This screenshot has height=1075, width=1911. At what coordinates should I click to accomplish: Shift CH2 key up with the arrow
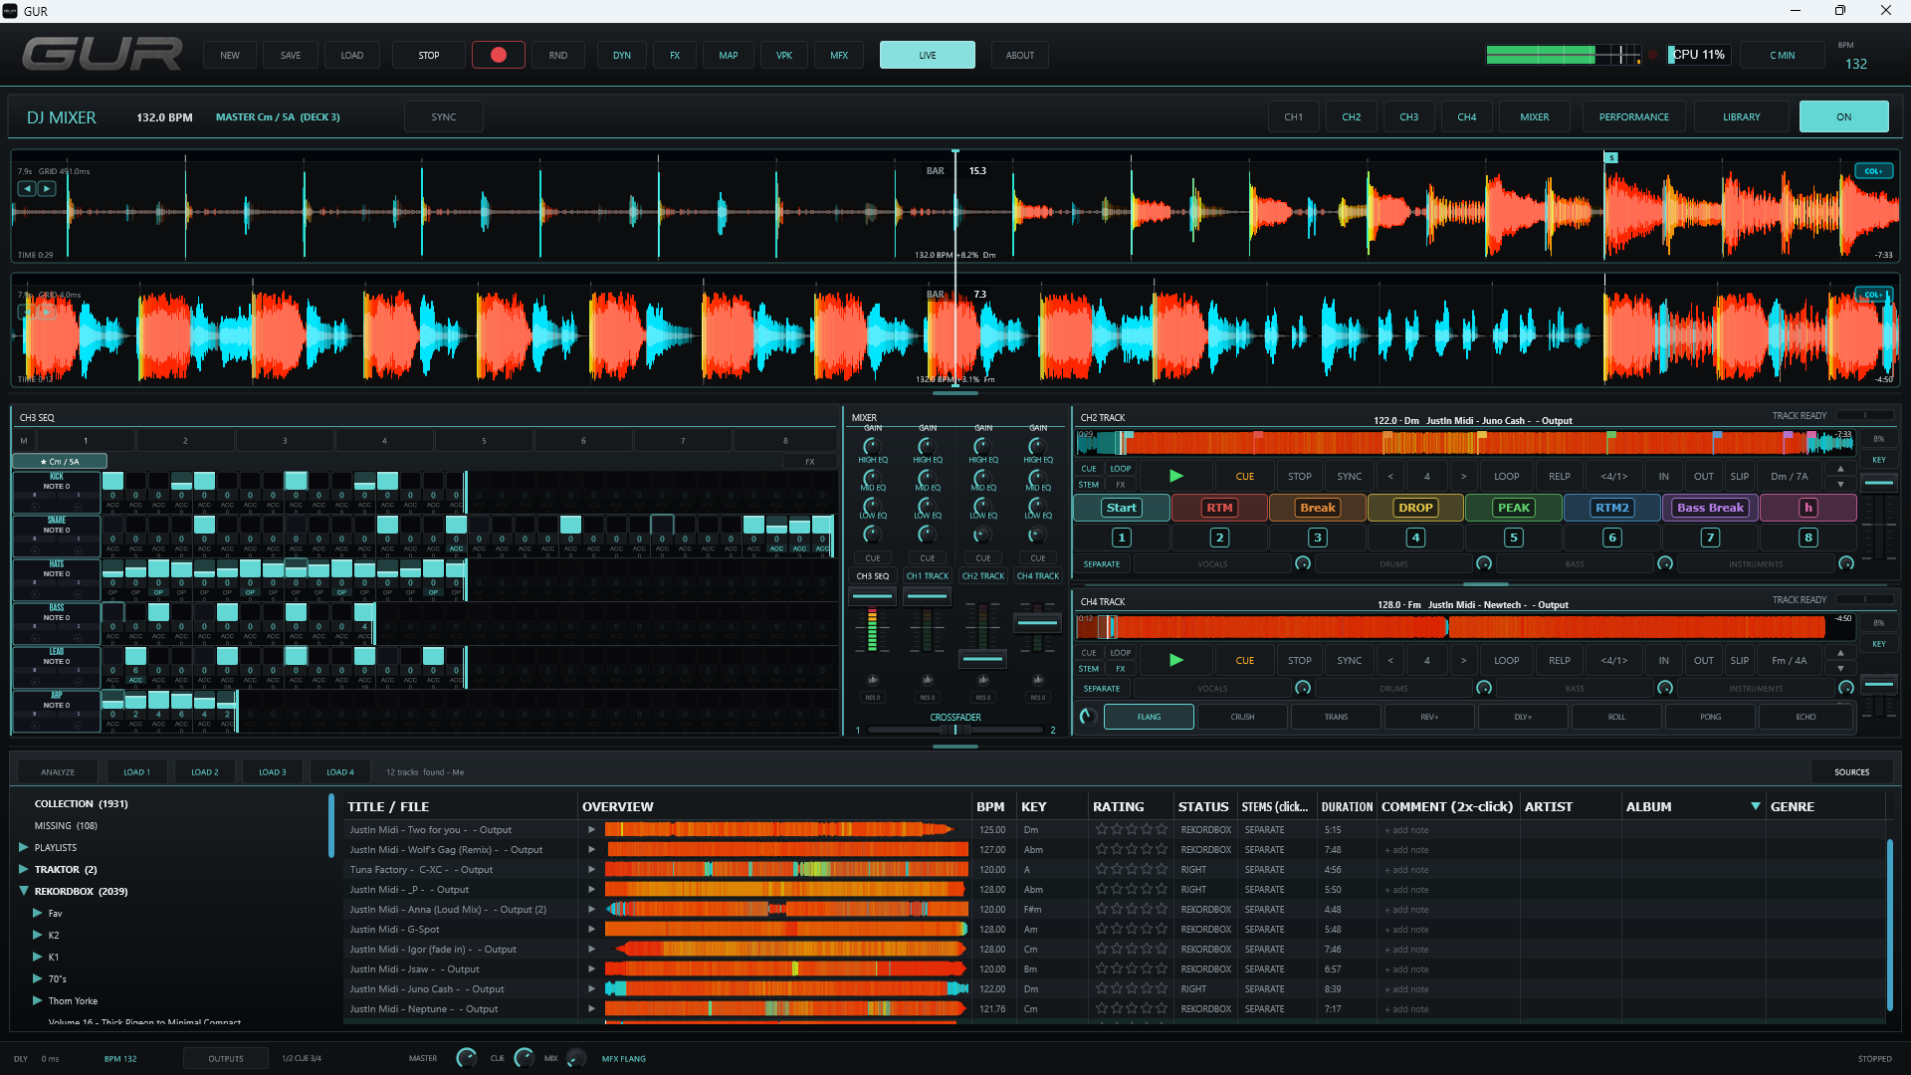point(1840,469)
